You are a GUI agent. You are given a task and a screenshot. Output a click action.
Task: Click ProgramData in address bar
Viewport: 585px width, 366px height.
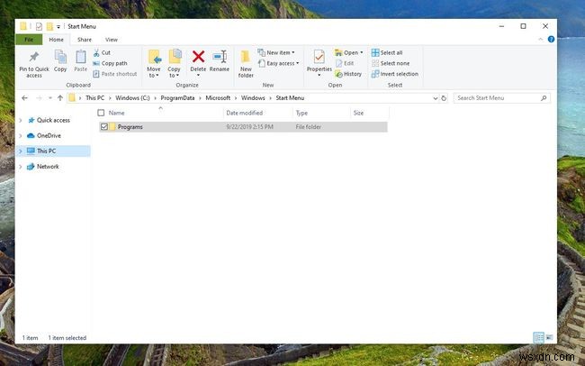pos(177,98)
